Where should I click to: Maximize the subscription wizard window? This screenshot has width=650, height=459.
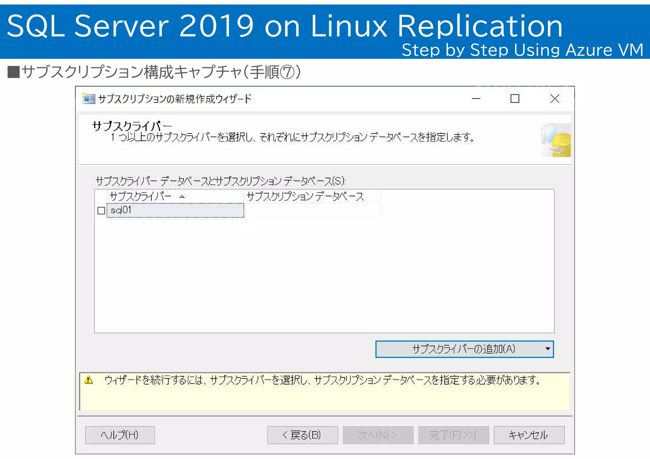click(515, 99)
